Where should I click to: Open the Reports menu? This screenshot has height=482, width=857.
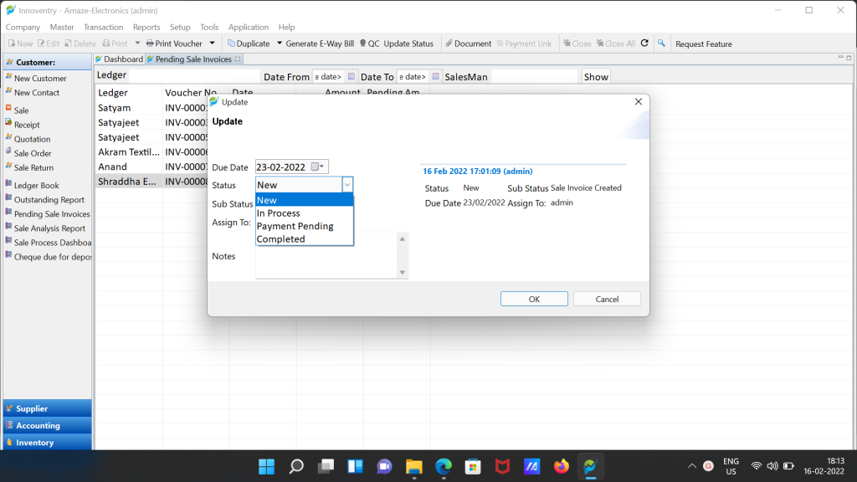146,27
